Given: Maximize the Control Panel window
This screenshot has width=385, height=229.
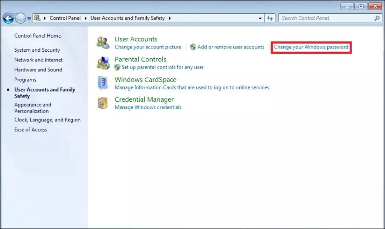Looking at the screenshot, I should click(x=361, y=6).
